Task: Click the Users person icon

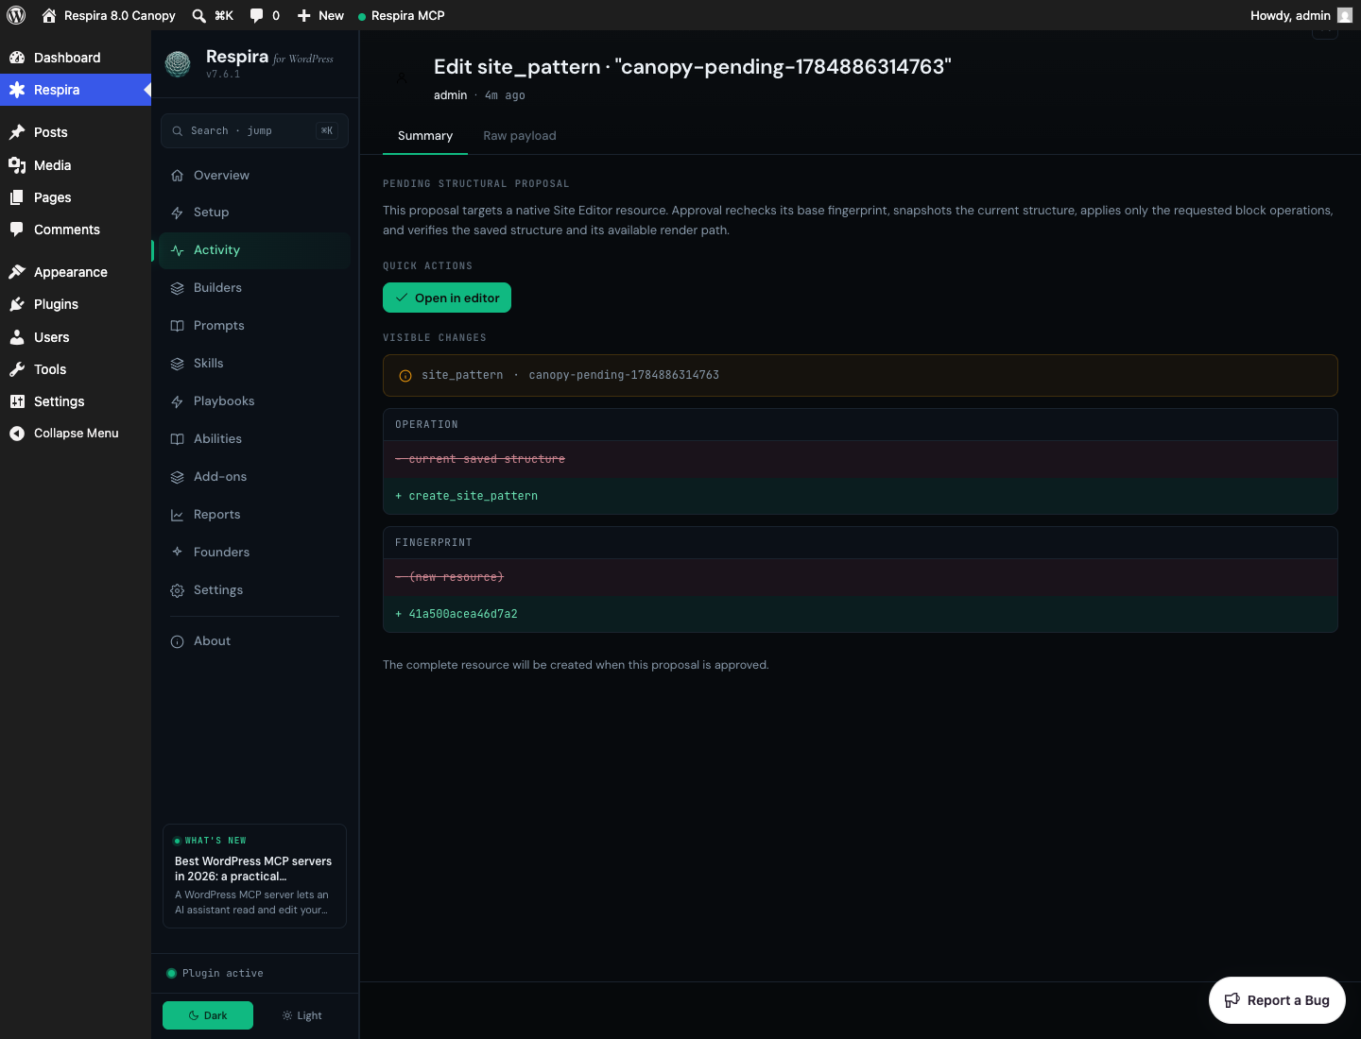Action: (x=17, y=337)
